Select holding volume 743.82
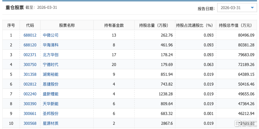 point(167,84)
